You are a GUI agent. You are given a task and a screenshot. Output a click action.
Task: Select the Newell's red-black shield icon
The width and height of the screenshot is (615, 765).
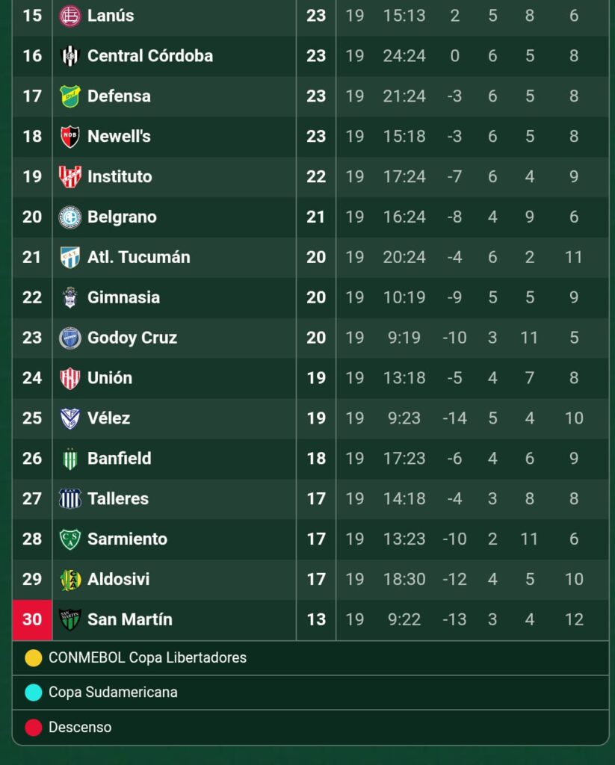[69, 136]
